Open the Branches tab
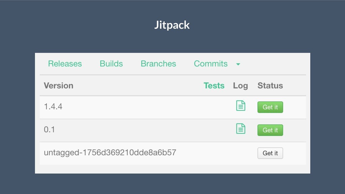Viewport: 345px width, 194px height. coord(158,64)
